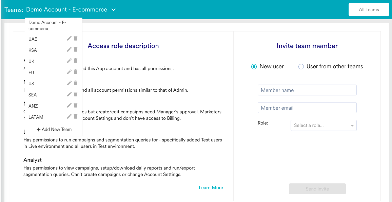Viewport: 392px width, 202px height.
Task: Delete the ANZ team
Action: tap(76, 105)
